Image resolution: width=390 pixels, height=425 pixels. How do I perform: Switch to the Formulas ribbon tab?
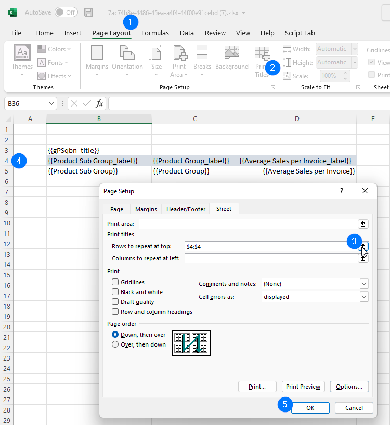155,33
